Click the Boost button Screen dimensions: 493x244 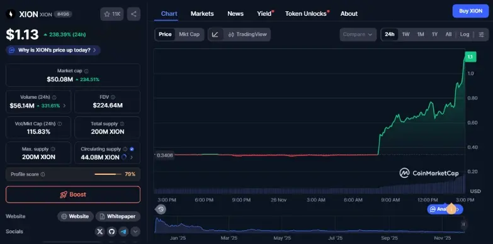[73, 194]
